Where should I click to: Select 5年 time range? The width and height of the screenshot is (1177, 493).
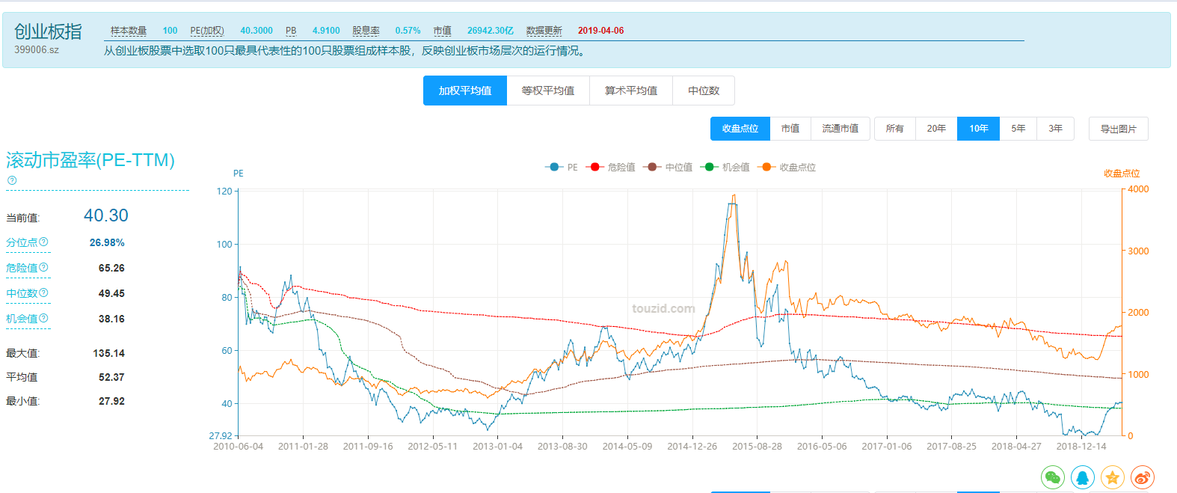1018,129
